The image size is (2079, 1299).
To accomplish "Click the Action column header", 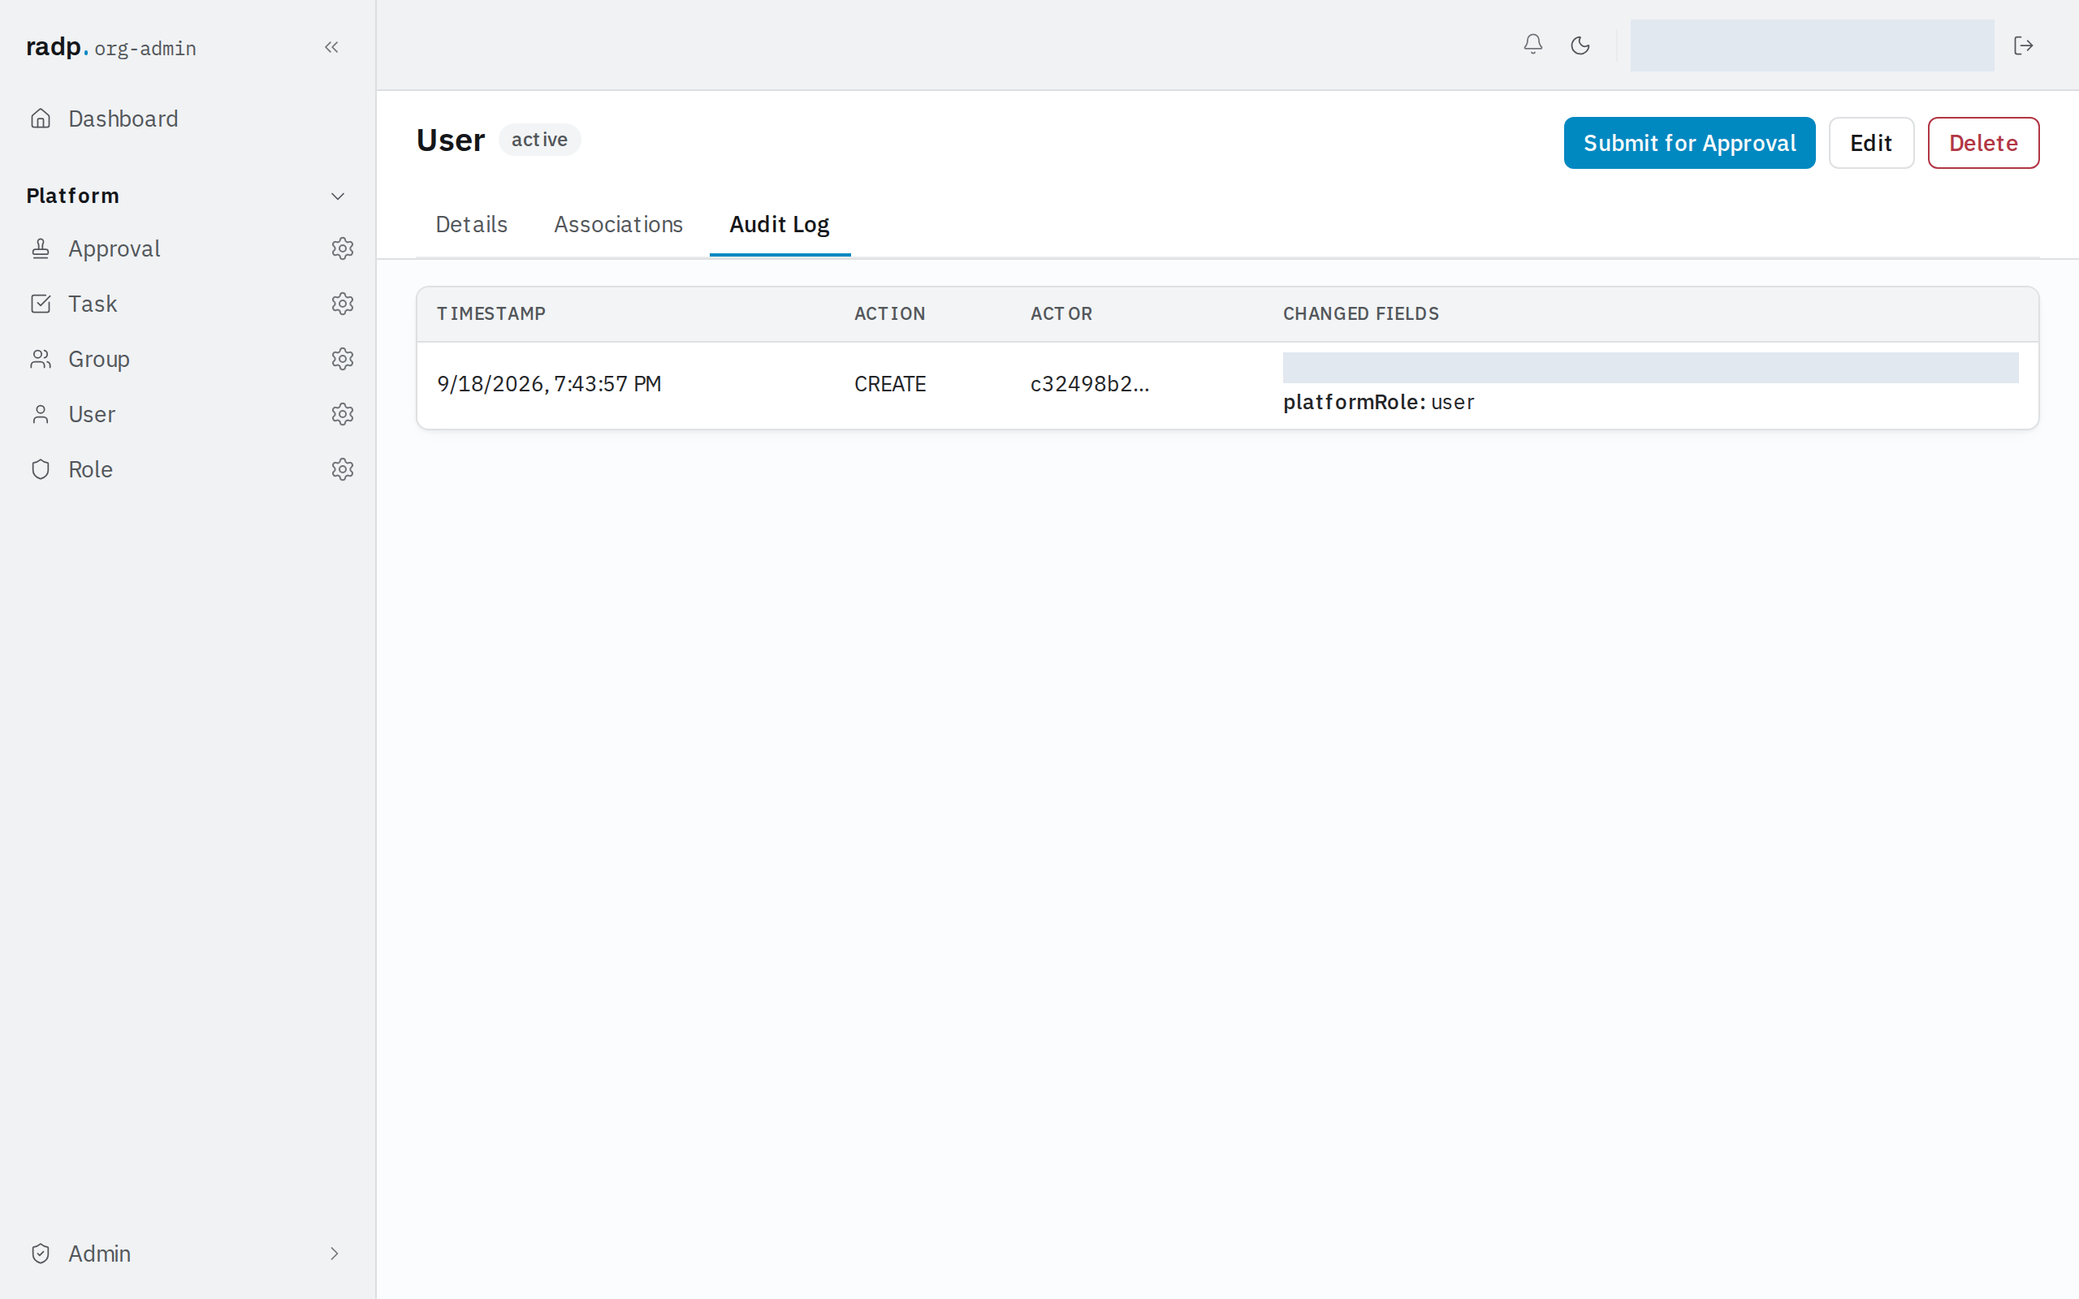I will (889, 313).
